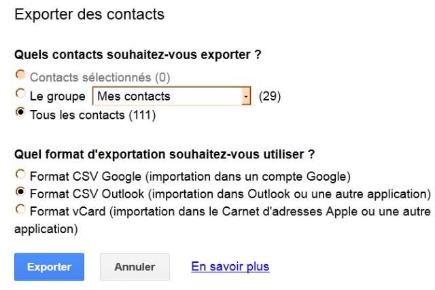Click the 'Le groupe' label text
435x290 pixels.
[58, 96]
